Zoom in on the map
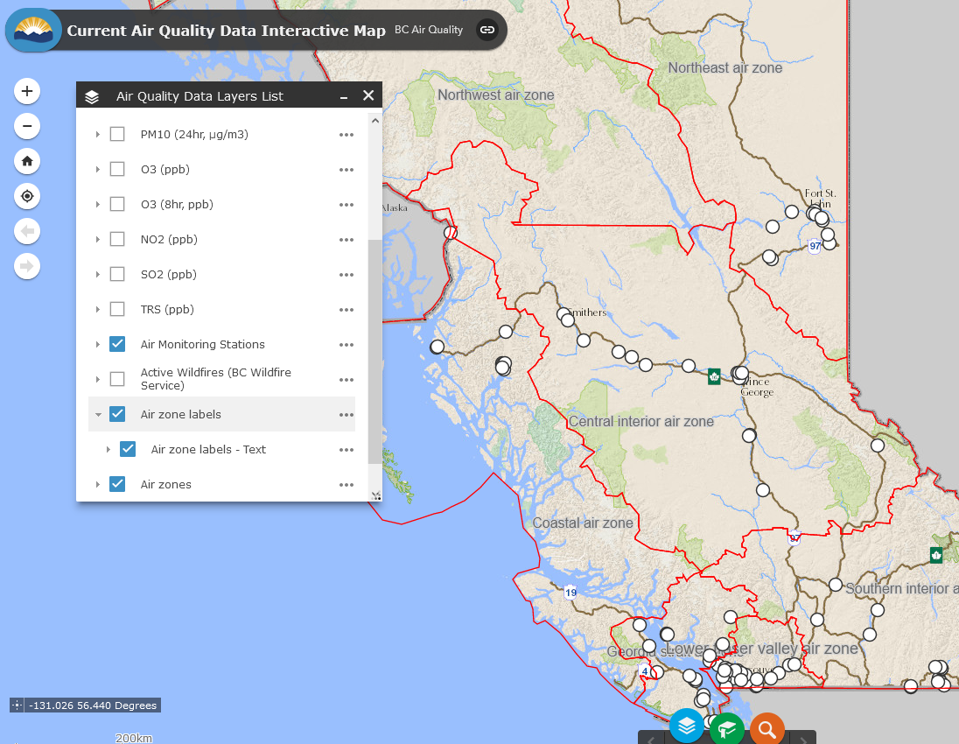 click(x=27, y=91)
